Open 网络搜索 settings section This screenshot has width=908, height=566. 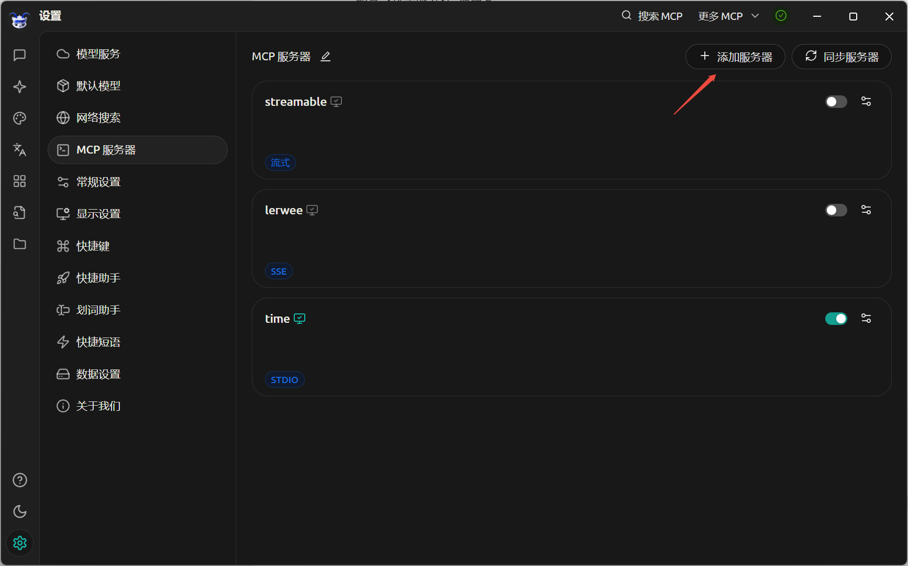[x=137, y=118]
